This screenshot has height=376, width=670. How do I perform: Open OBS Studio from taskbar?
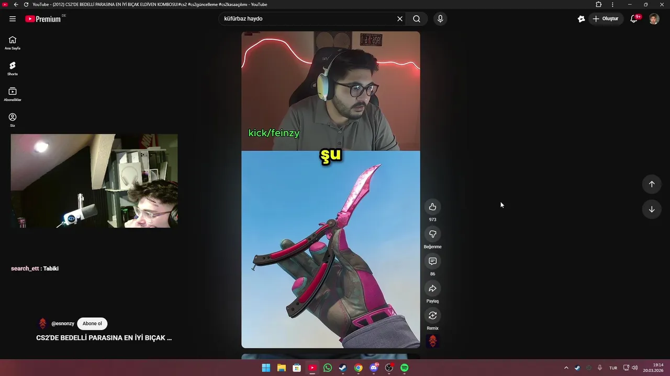pos(389,368)
